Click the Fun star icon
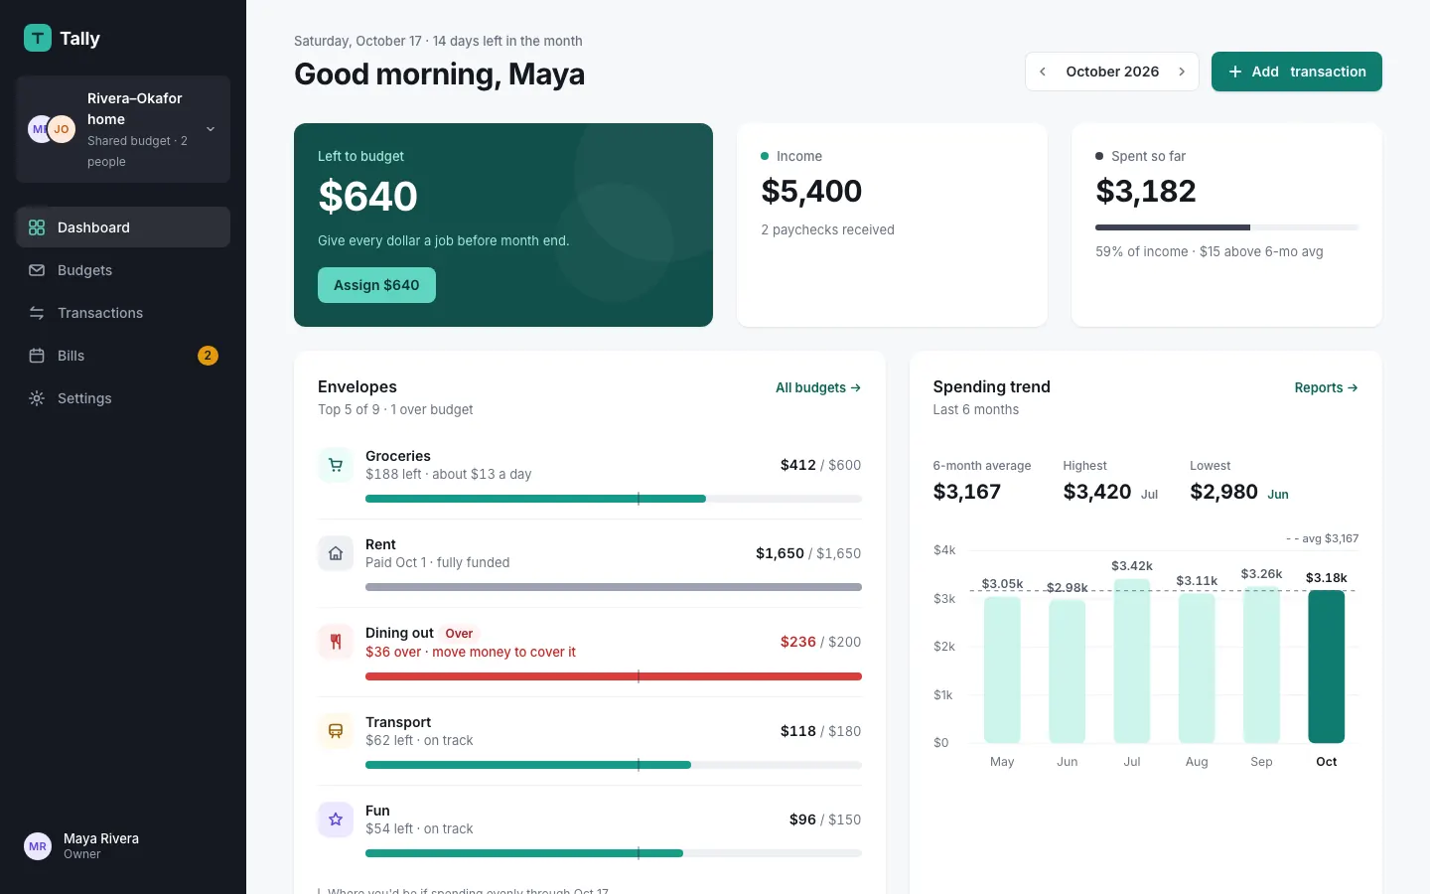The width and height of the screenshot is (1430, 894). (336, 819)
